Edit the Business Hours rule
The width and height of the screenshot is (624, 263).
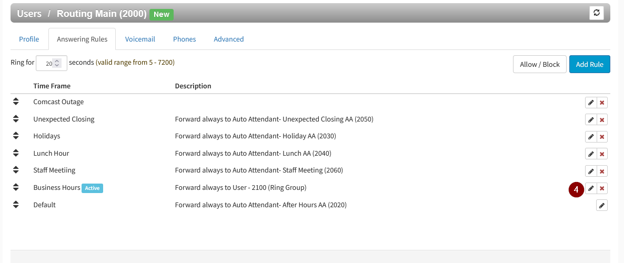(x=591, y=188)
